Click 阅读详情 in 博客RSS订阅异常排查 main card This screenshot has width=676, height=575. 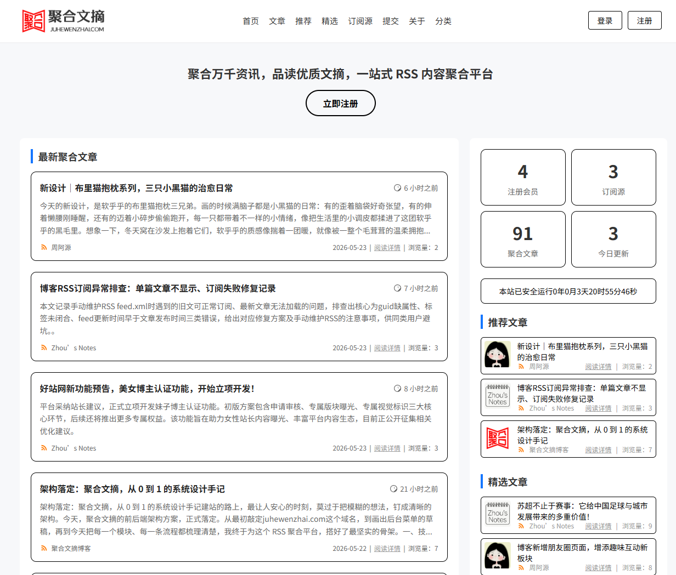(387, 348)
